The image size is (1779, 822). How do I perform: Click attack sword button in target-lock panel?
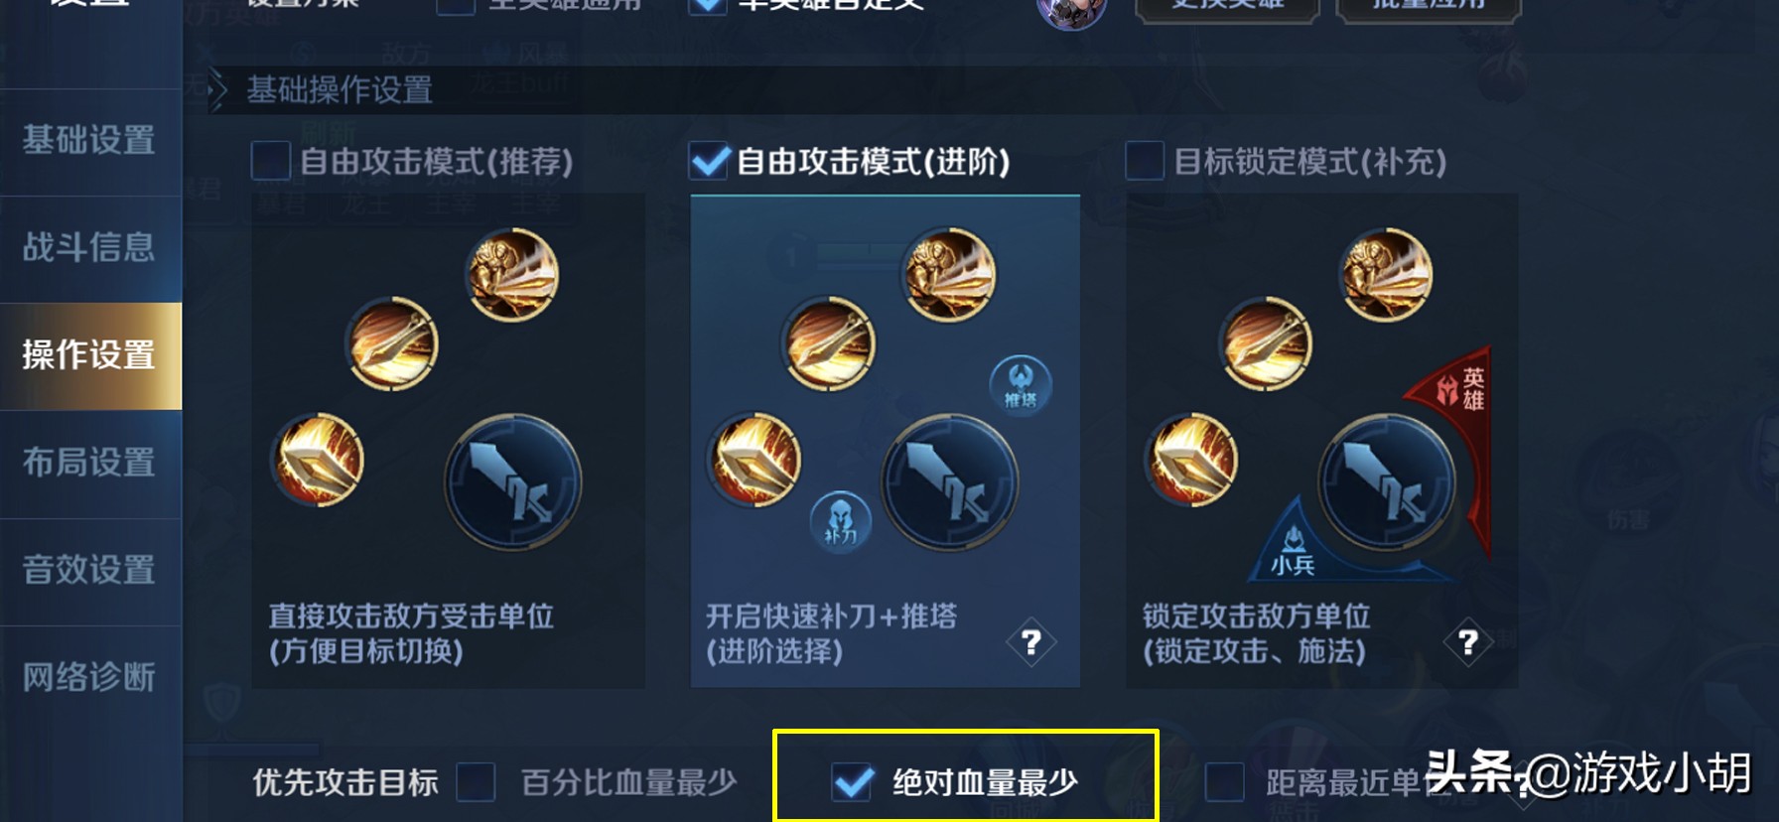[1387, 481]
